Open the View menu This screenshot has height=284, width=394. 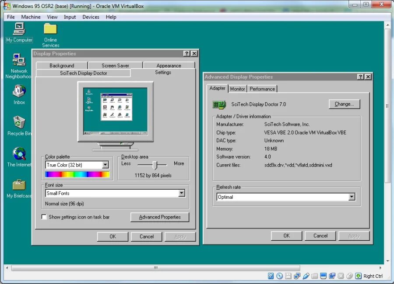coord(52,17)
